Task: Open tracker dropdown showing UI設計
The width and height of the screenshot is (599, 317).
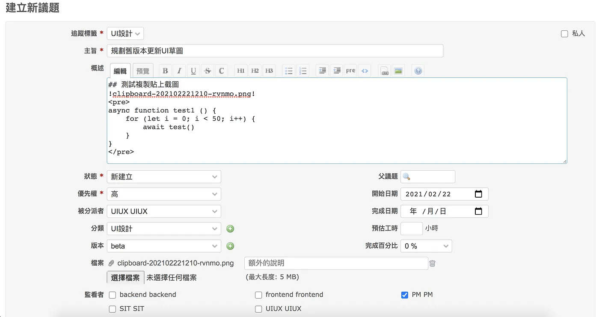Action: (x=125, y=33)
